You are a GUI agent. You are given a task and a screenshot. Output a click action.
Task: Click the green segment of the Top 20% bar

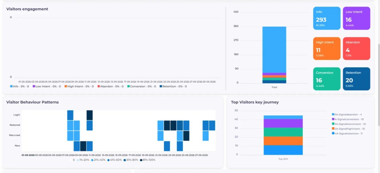(x=283, y=132)
